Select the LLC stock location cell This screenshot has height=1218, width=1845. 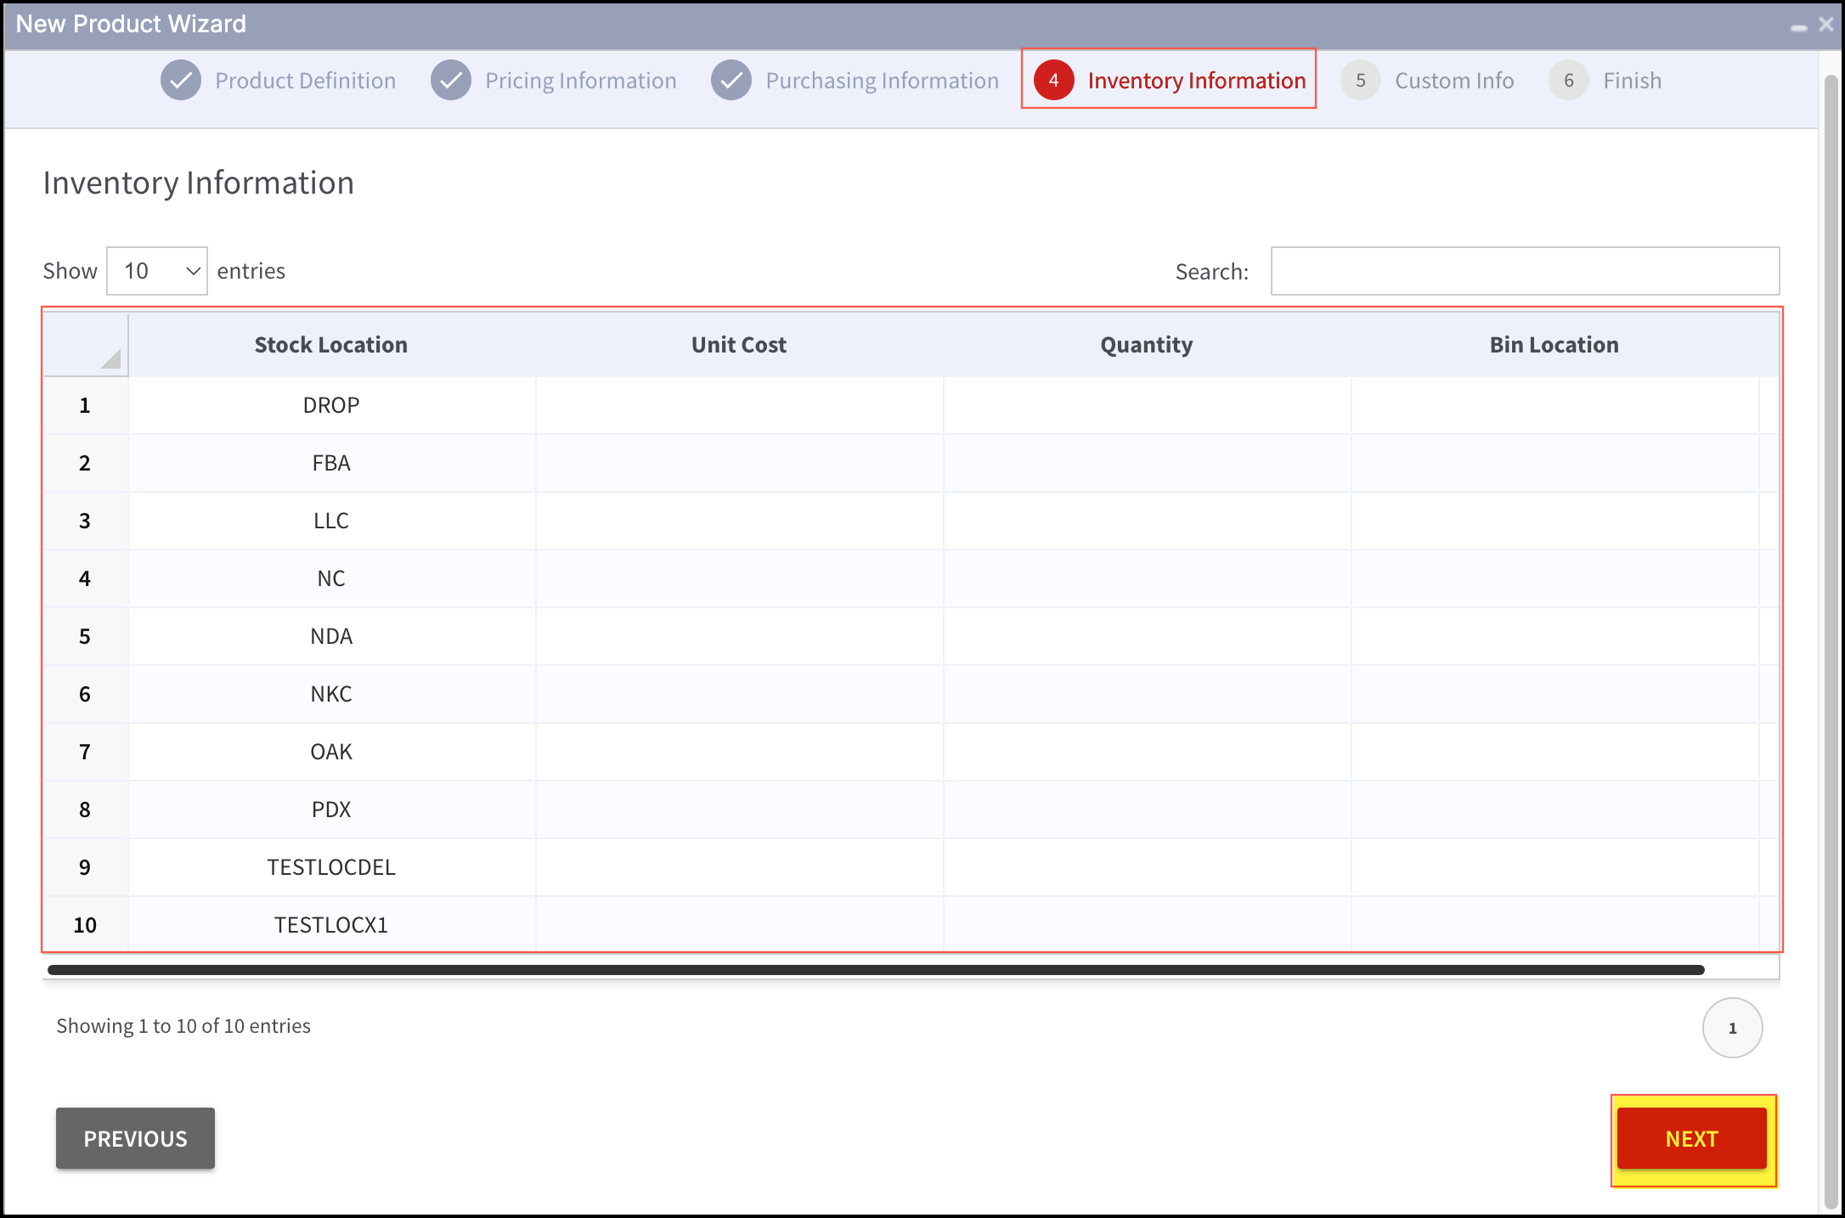[x=331, y=521]
